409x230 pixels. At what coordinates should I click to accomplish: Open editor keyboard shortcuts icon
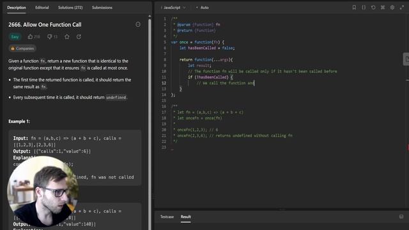pos(383,7)
